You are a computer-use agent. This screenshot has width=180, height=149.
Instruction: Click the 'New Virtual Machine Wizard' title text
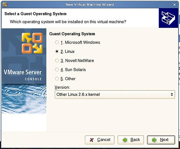[x=90, y=5]
